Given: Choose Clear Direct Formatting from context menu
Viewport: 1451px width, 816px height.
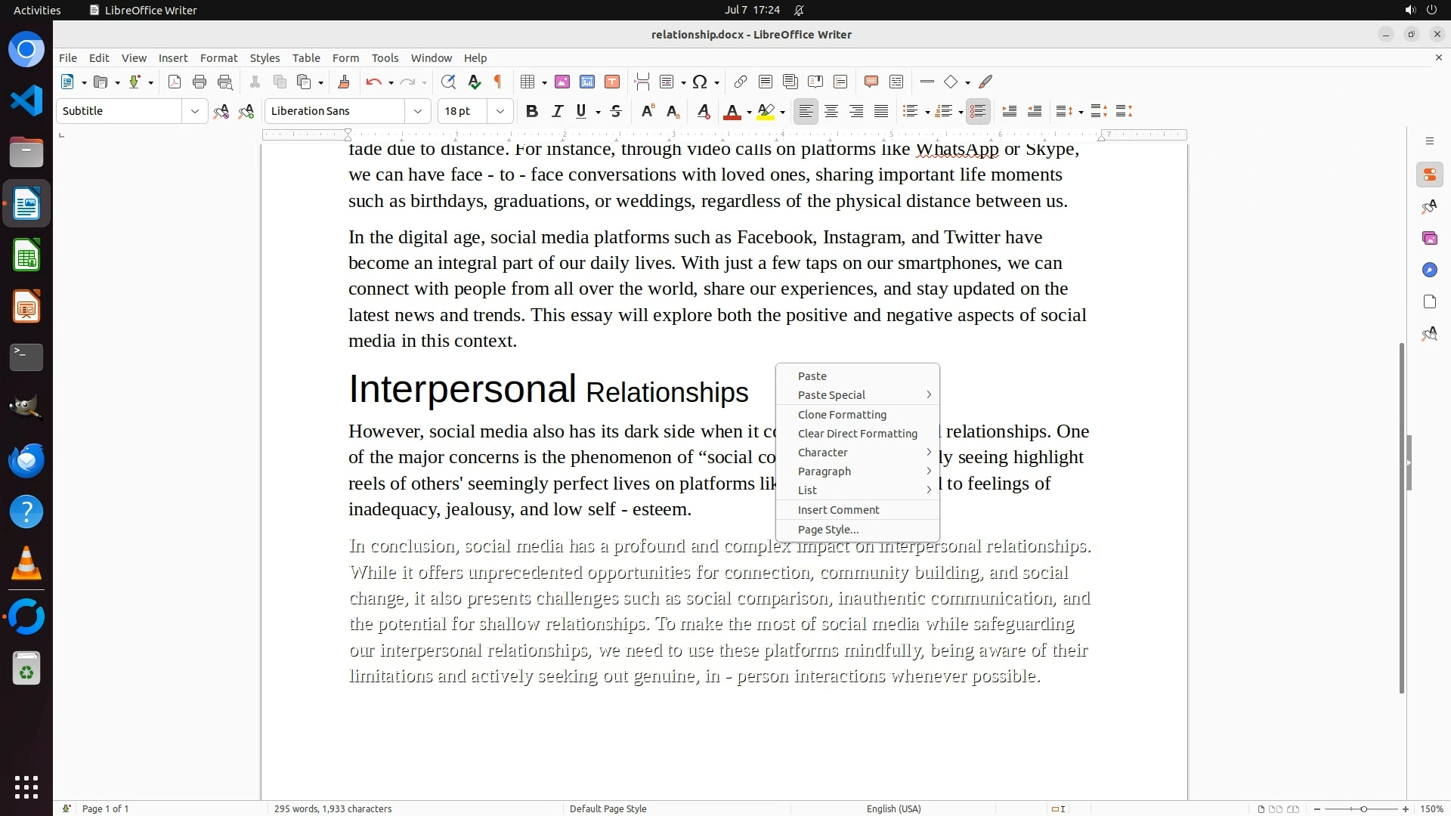Looking at the screenshot, I should tap(857, 434).
